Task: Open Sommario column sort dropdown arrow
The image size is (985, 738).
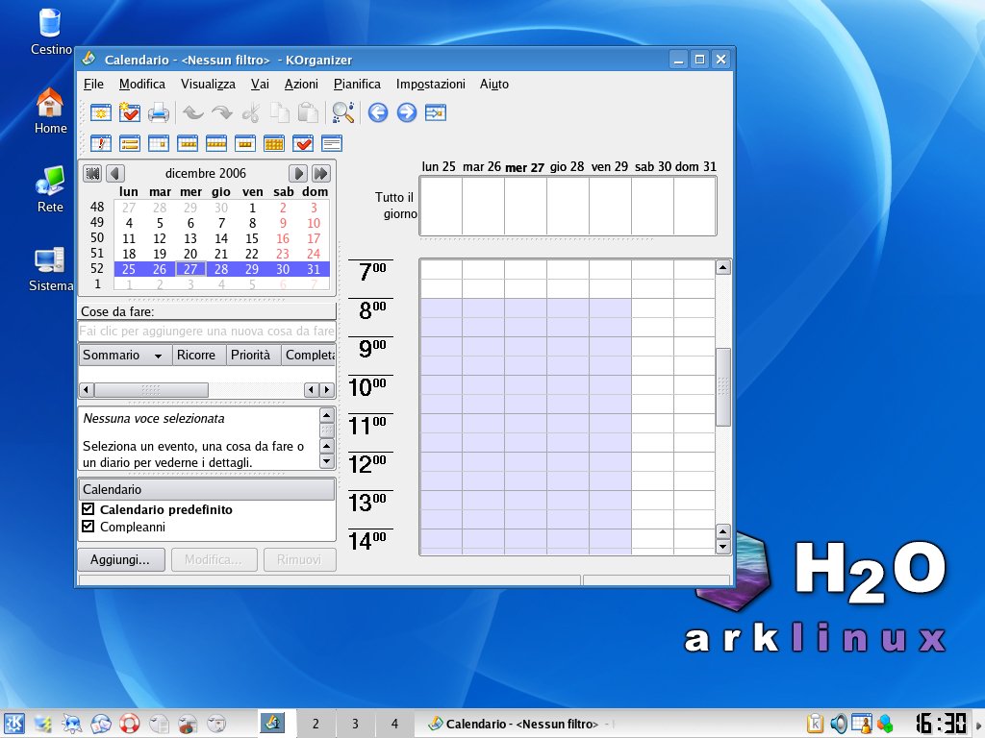Action: pyautogui.click(x=159, y=356)
